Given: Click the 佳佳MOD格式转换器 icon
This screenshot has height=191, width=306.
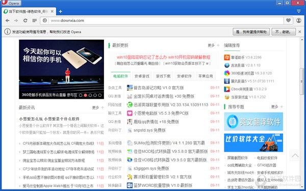Looking at the screenshot, I should pos(130,151).
